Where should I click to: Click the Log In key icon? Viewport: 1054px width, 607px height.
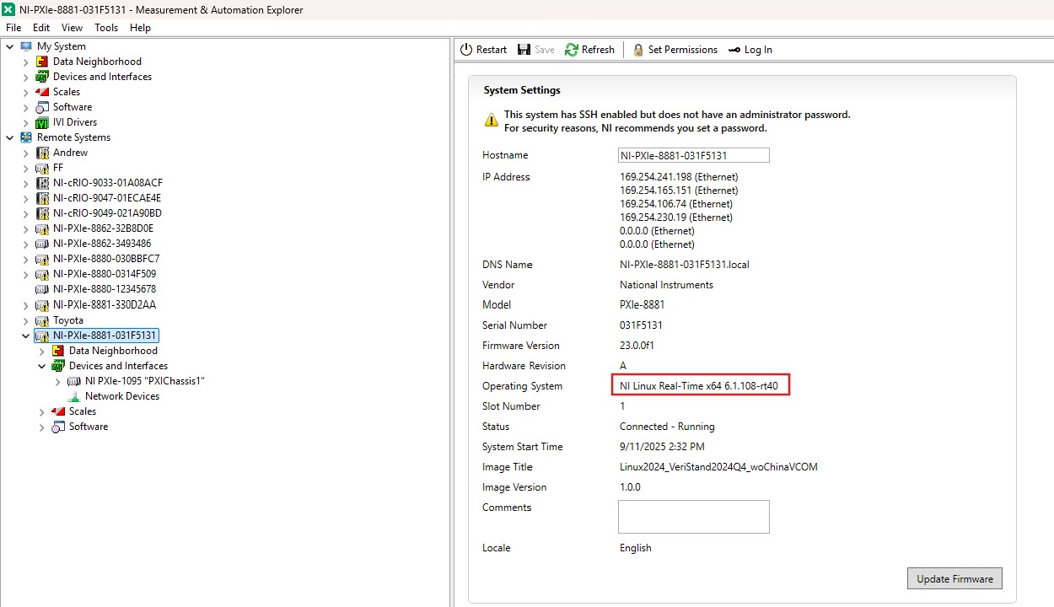point(734,50)
